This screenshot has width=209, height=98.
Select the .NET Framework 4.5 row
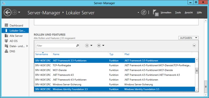(114, 75)
